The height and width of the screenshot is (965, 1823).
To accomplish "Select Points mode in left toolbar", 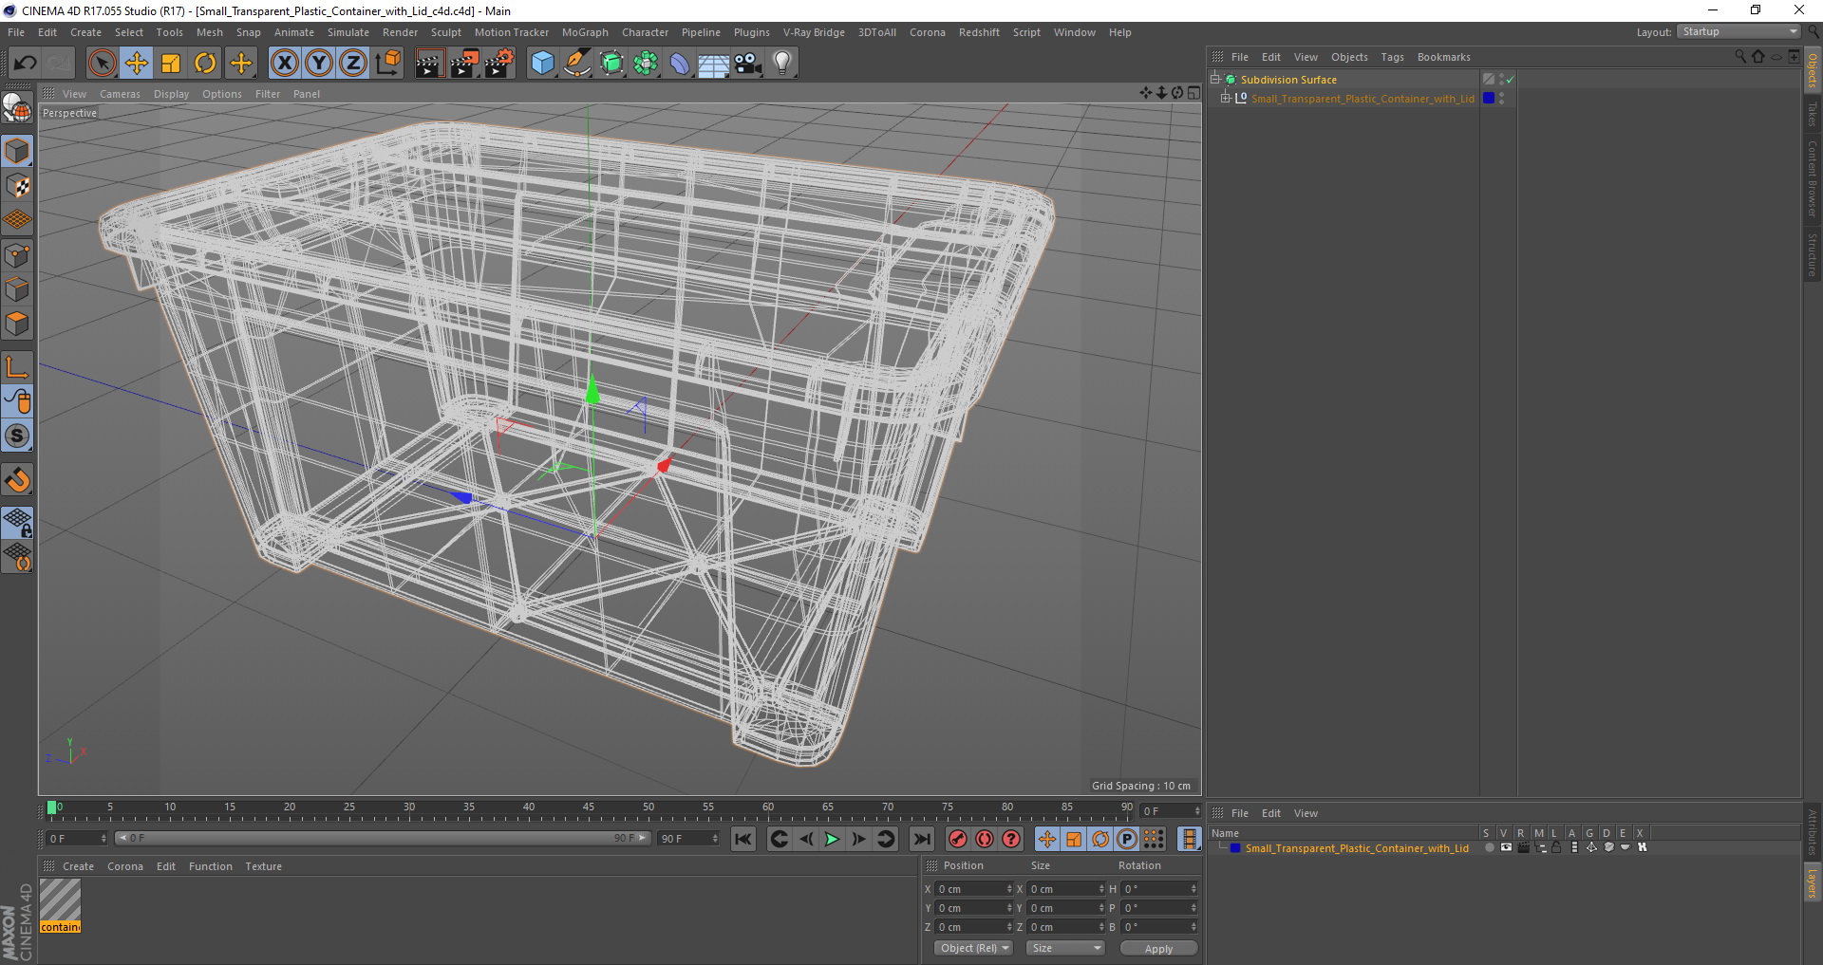I will pyautogui.click(x=17, y=255).
